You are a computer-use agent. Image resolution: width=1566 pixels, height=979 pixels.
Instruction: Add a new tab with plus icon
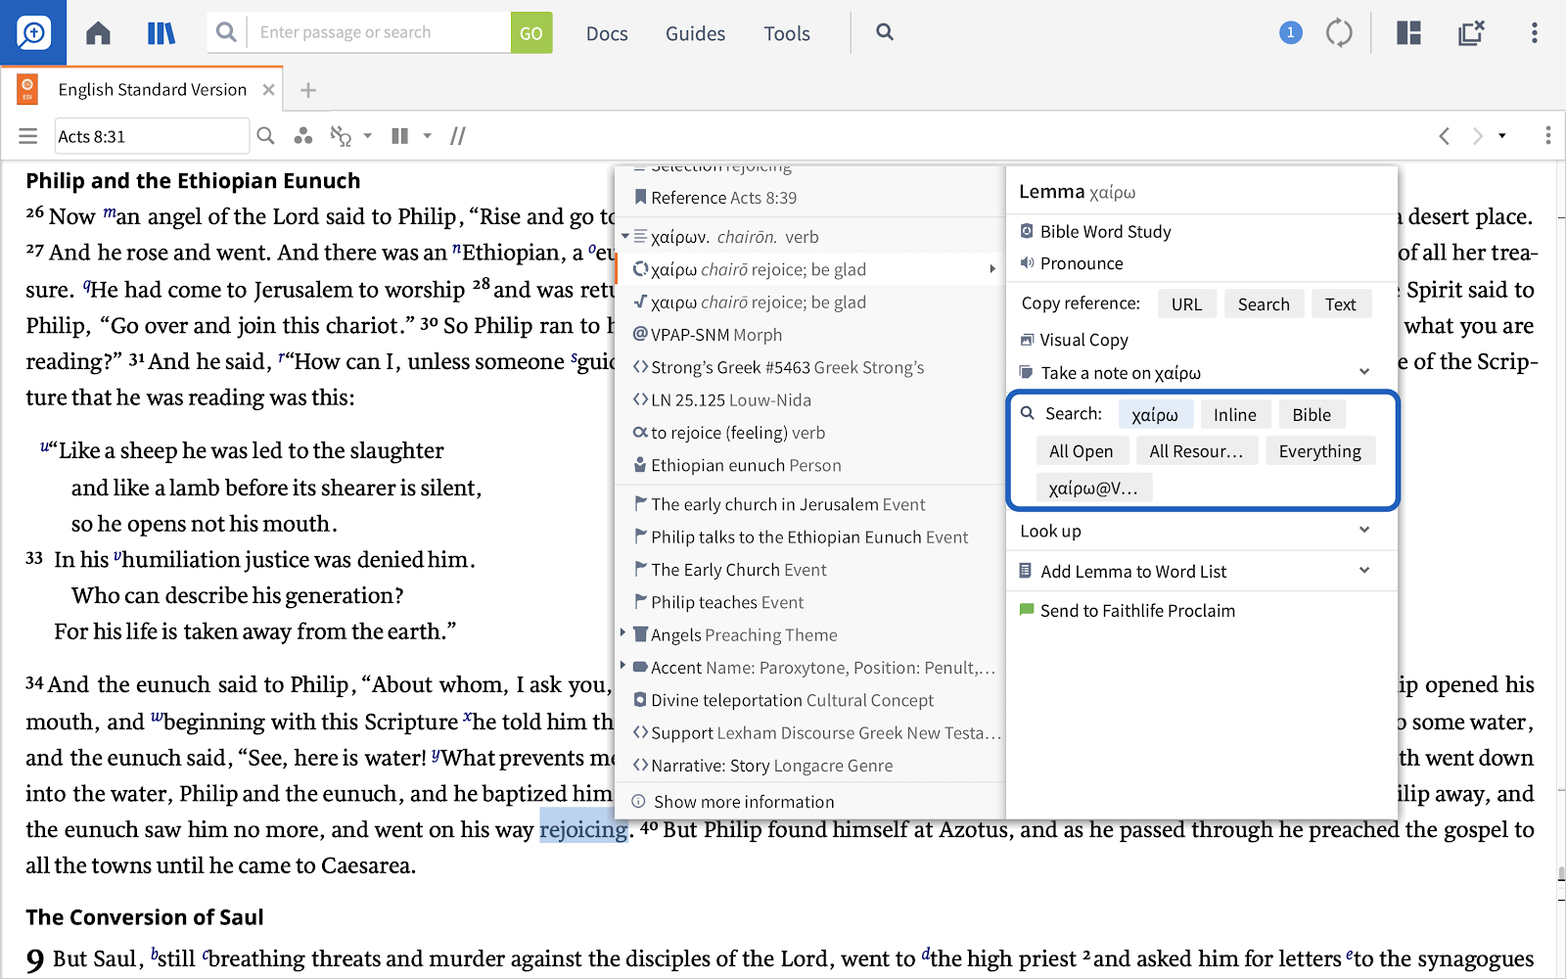tap(308, 90)
